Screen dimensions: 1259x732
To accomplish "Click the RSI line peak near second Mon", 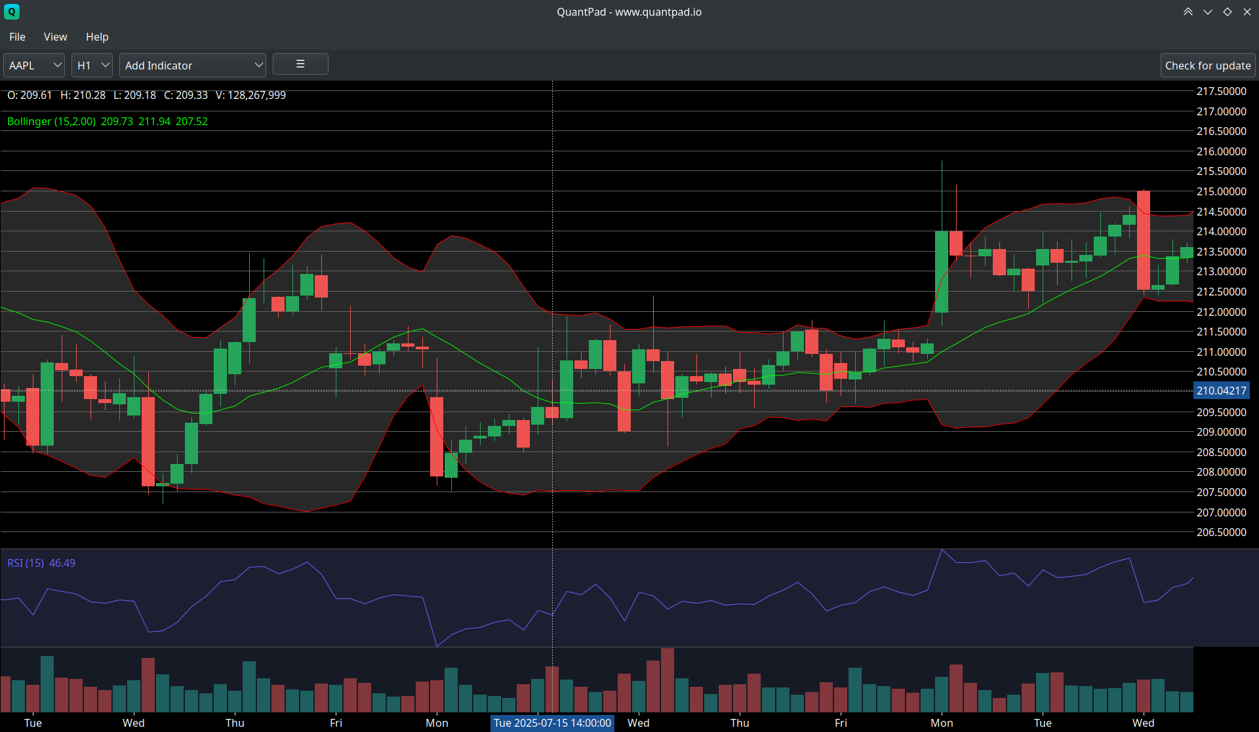I will 942,550.
